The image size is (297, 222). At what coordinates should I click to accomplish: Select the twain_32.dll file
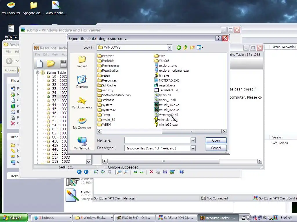point(165,100)
